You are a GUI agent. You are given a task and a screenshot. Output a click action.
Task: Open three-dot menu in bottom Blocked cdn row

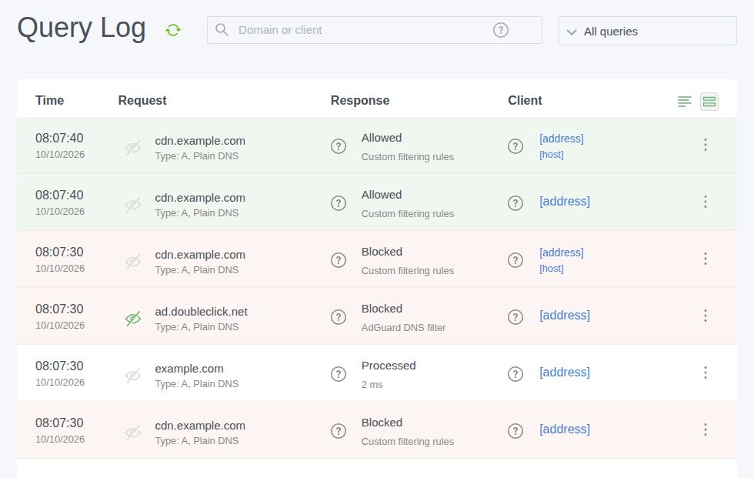coord(706,429)
